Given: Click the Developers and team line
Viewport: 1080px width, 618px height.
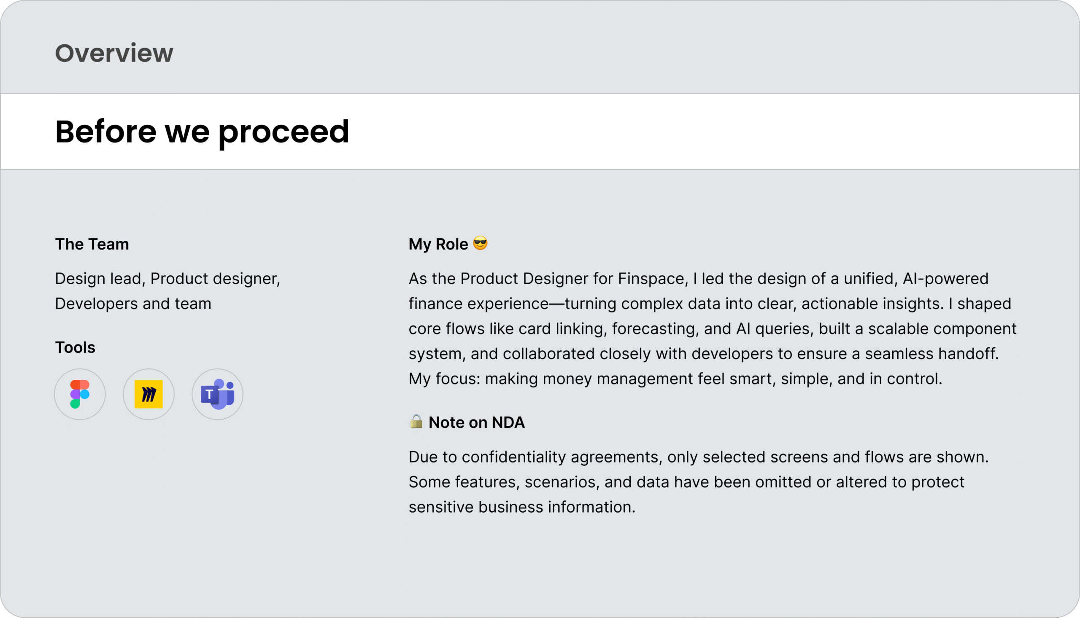Looking at the screenshot, I should pos(133,304).
